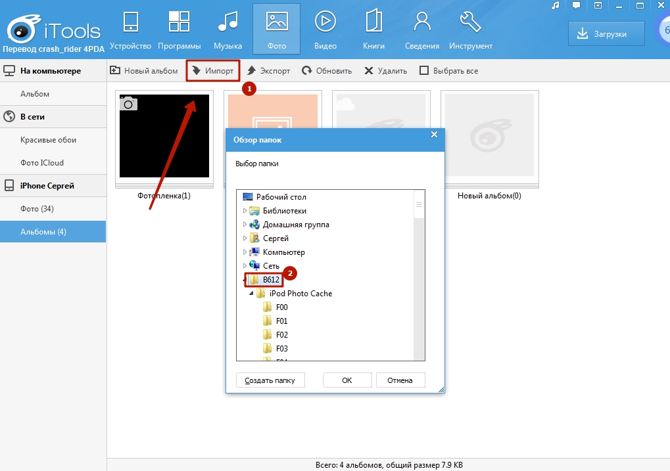Open the Книги section
Screen dimensions: 670x471
374,30
